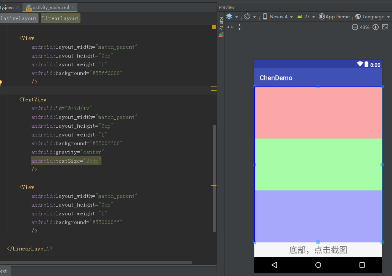This screenshot has width=392, height=276.
Task: Choose API version 27 dropdown
Action: 306,17
